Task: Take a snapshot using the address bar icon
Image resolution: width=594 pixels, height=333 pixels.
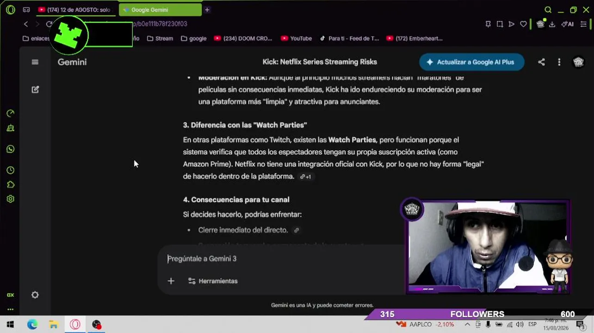Action: (500, 24)
